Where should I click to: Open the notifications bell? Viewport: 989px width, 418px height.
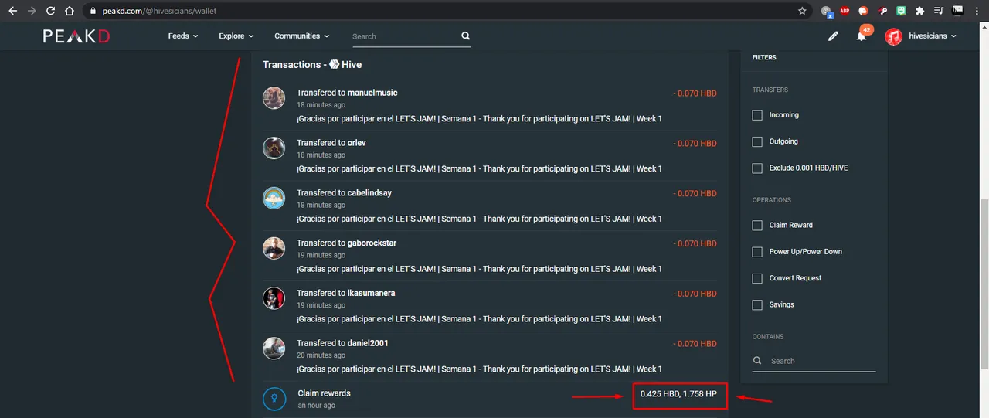pos(862,36)
